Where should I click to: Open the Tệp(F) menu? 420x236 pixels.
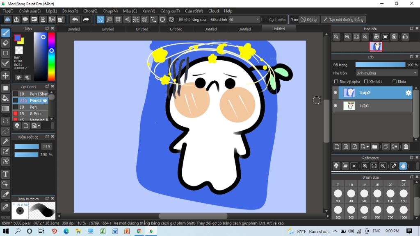pyautogui.click(x=8, y=11)
